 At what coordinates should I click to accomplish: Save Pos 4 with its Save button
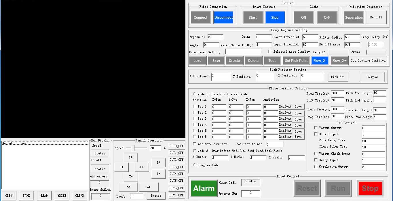[298, 125]
